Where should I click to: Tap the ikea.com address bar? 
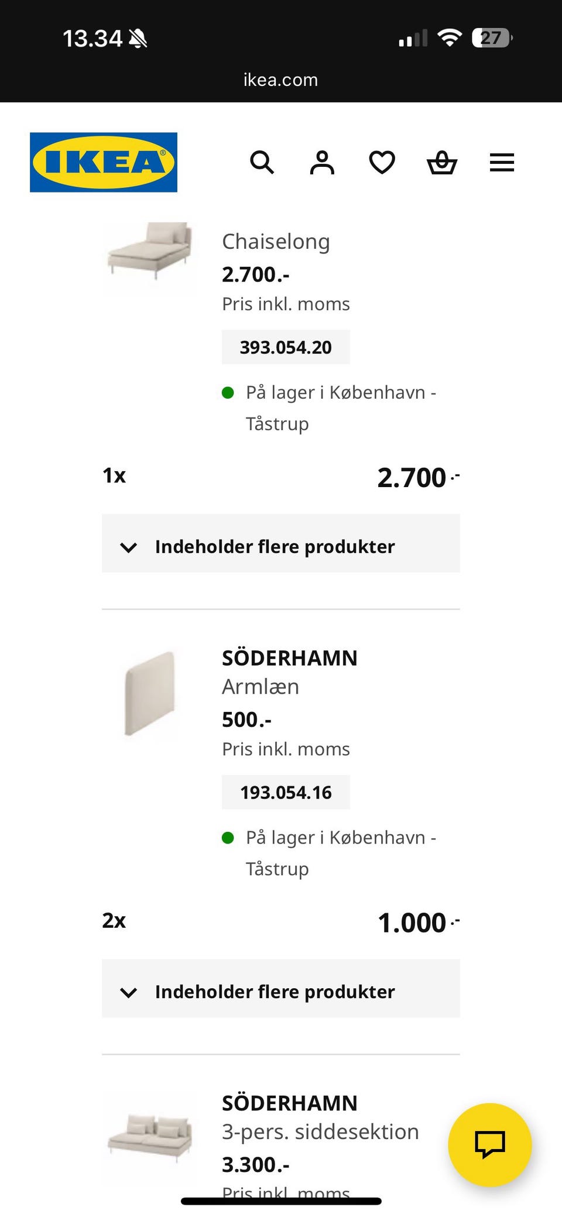[x=281, y=80]
